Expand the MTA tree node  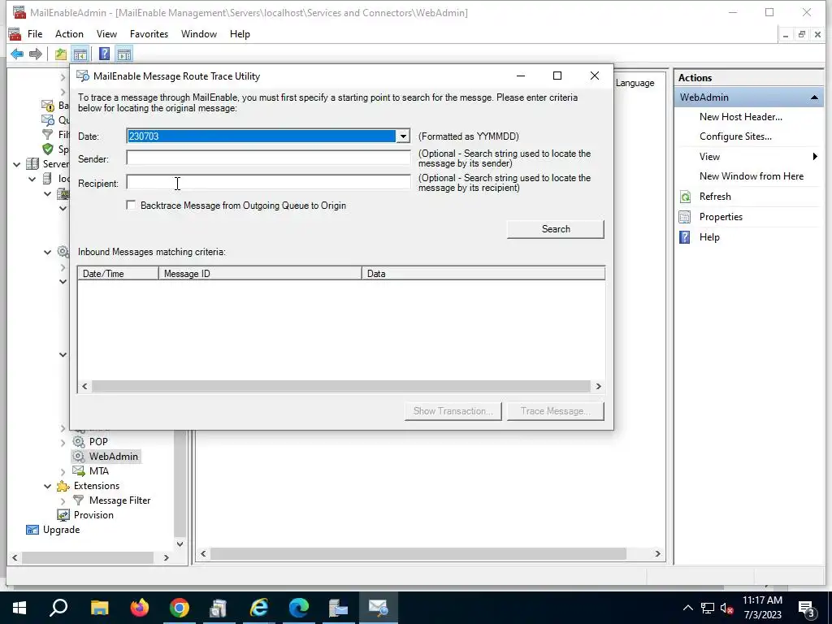click(x=63, y=471)
